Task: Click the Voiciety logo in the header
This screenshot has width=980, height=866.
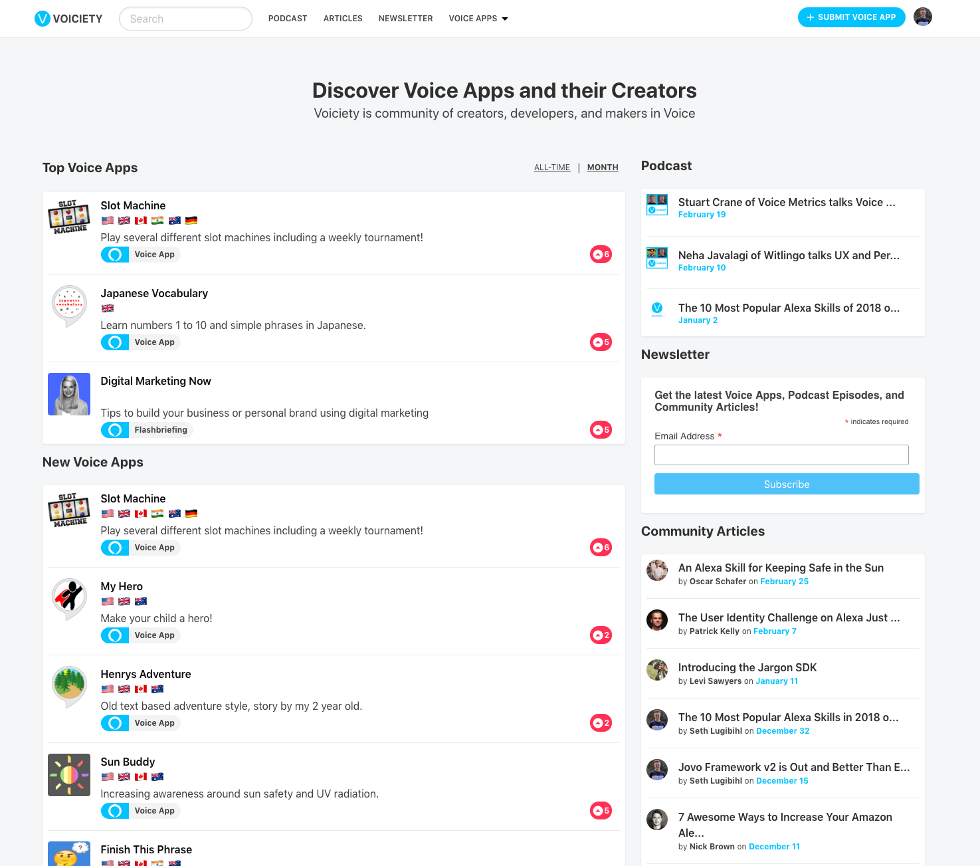Action: point(68,19)
